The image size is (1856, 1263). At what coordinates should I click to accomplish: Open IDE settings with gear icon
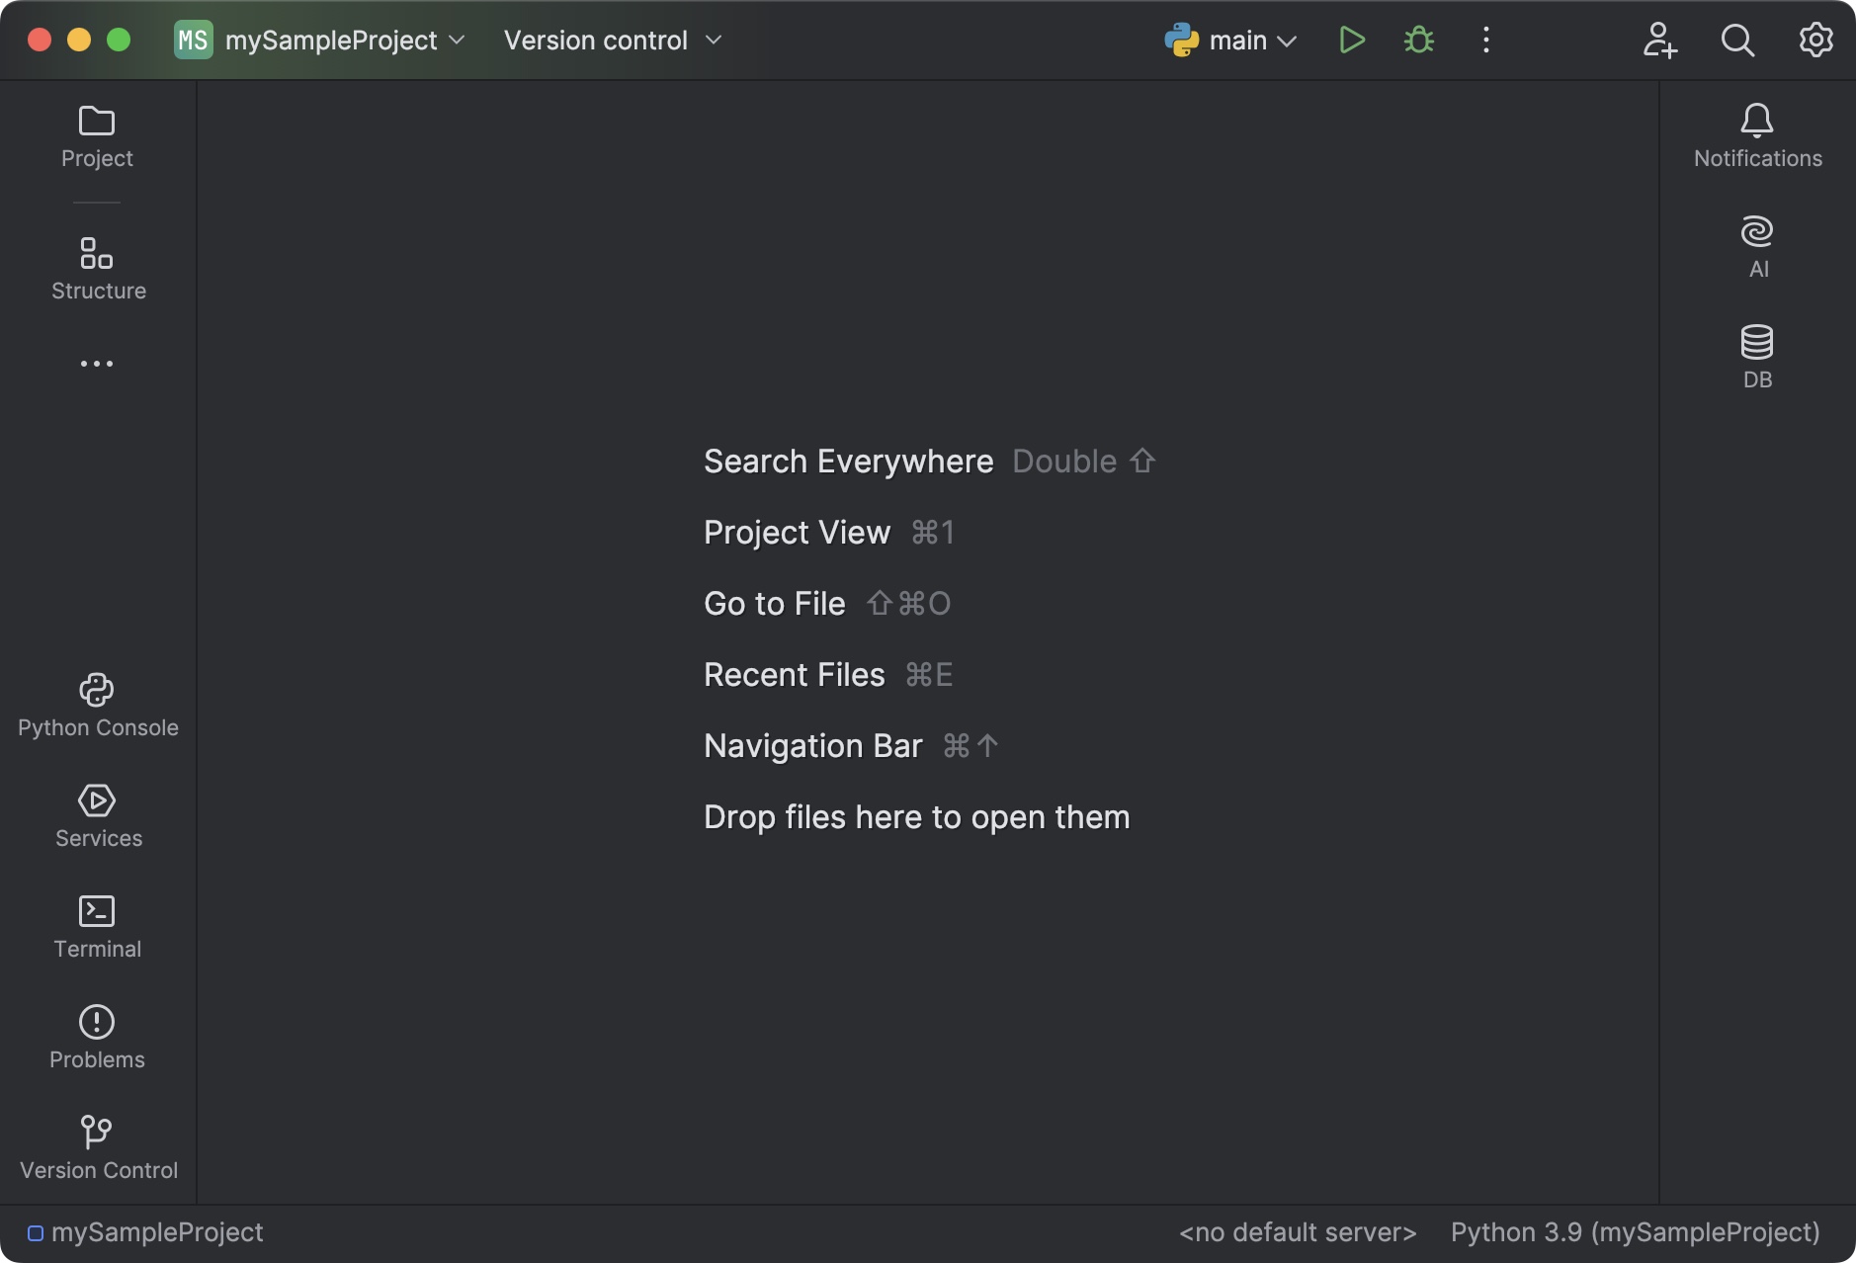point(1815,40)
